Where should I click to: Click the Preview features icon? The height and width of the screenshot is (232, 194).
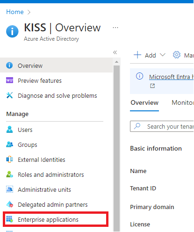[x=9, y=80]
